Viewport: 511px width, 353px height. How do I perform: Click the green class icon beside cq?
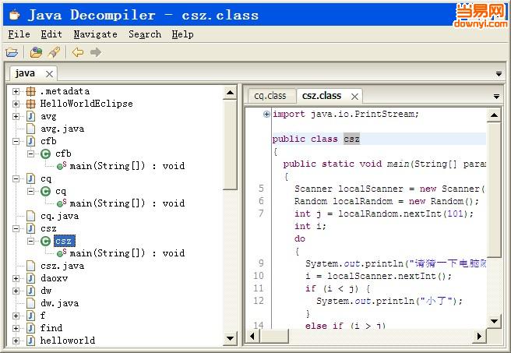point(46,192)
